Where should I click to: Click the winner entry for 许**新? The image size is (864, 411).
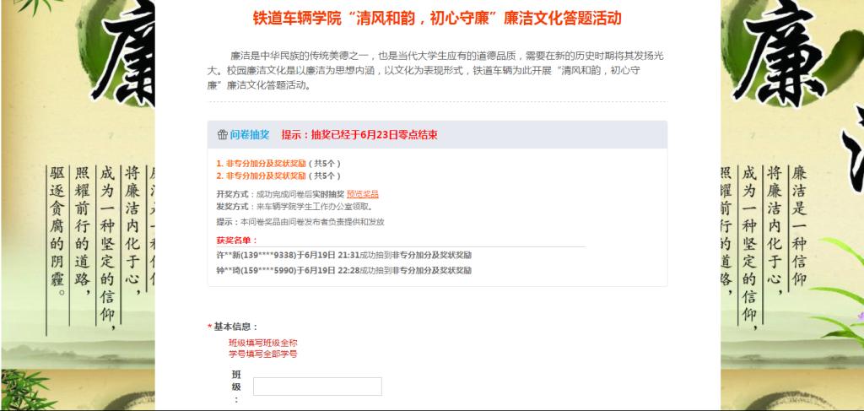click(344, 255)
